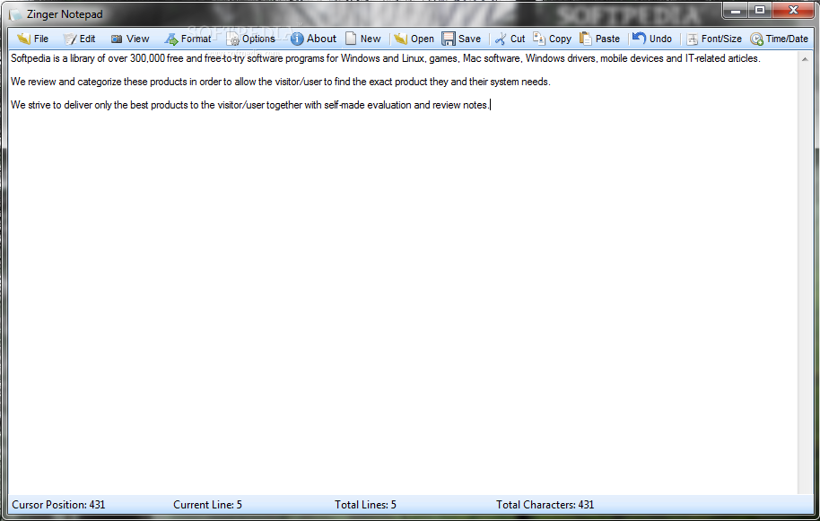
Task: Click the New blank document icon
Action: [351, 39]
